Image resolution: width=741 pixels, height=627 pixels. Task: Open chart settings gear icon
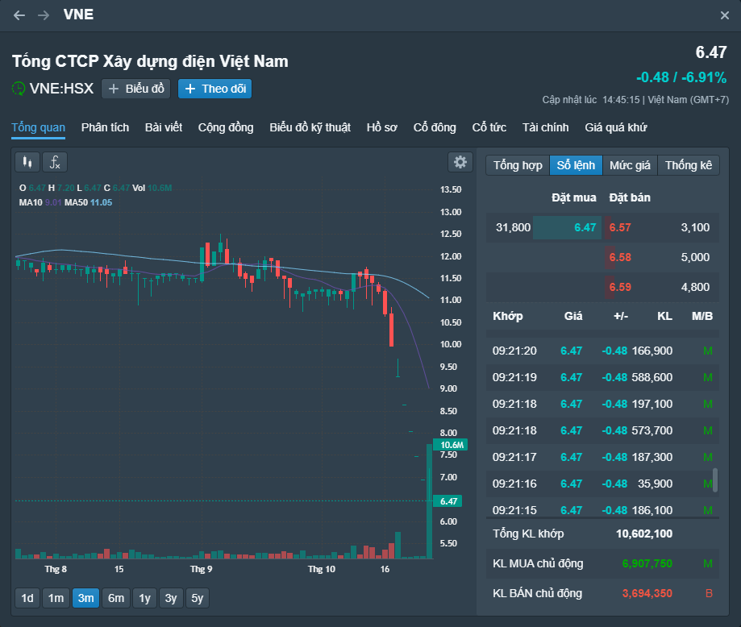point(460,162)
